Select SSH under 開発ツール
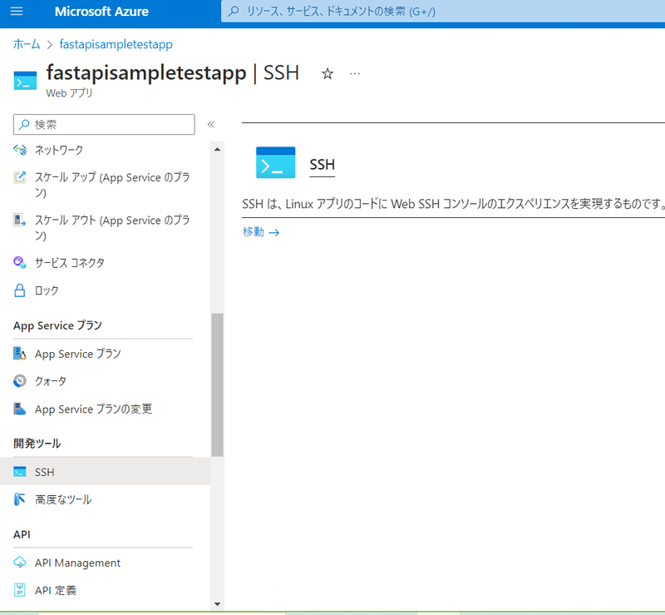This screenshot has width=665, height=615. pyautogui.click(x=44, y=471)
